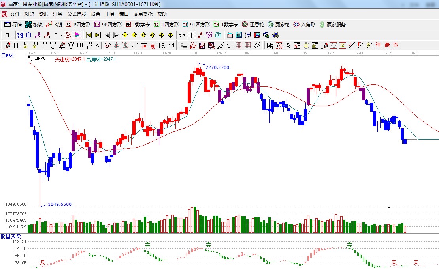The width and height of the screenshot is (439, 269).
Task: Toggle the crosshair cursor button
Action: (x=191, y=35)
